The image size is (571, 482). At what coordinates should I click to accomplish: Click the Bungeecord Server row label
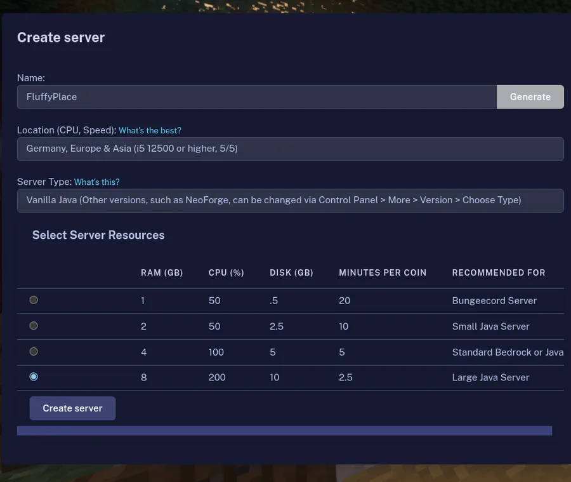(x=494, y=300)
